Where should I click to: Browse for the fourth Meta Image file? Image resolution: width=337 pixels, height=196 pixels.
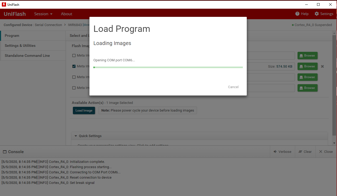point(308,88)
